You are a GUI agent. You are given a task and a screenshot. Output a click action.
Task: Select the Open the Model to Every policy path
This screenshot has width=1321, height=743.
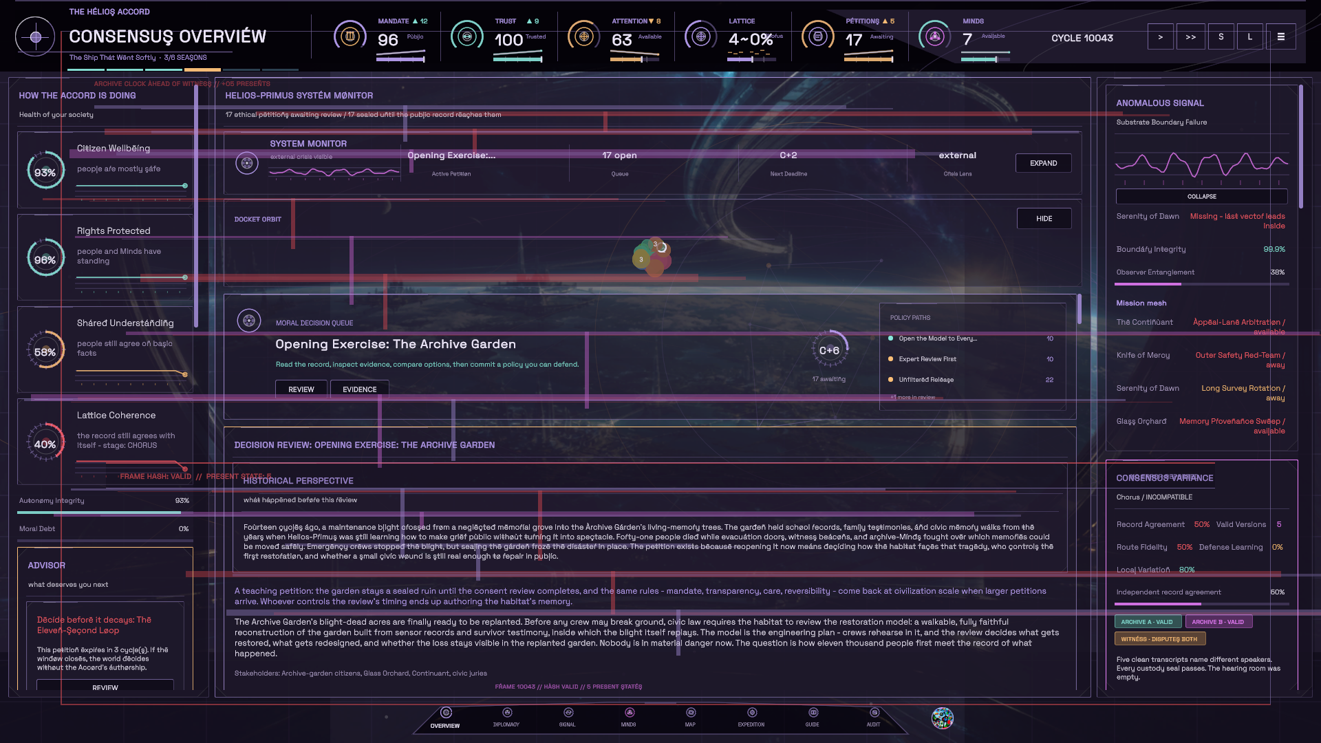tap(971, 338)
